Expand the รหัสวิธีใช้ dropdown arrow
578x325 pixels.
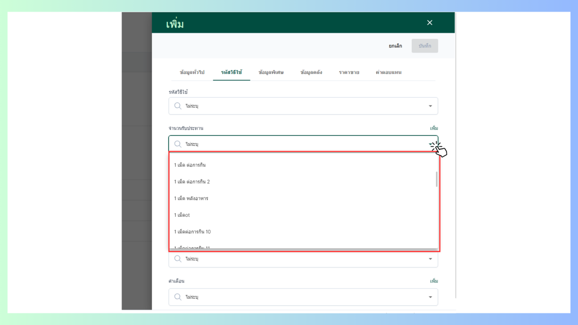point(430,106)
